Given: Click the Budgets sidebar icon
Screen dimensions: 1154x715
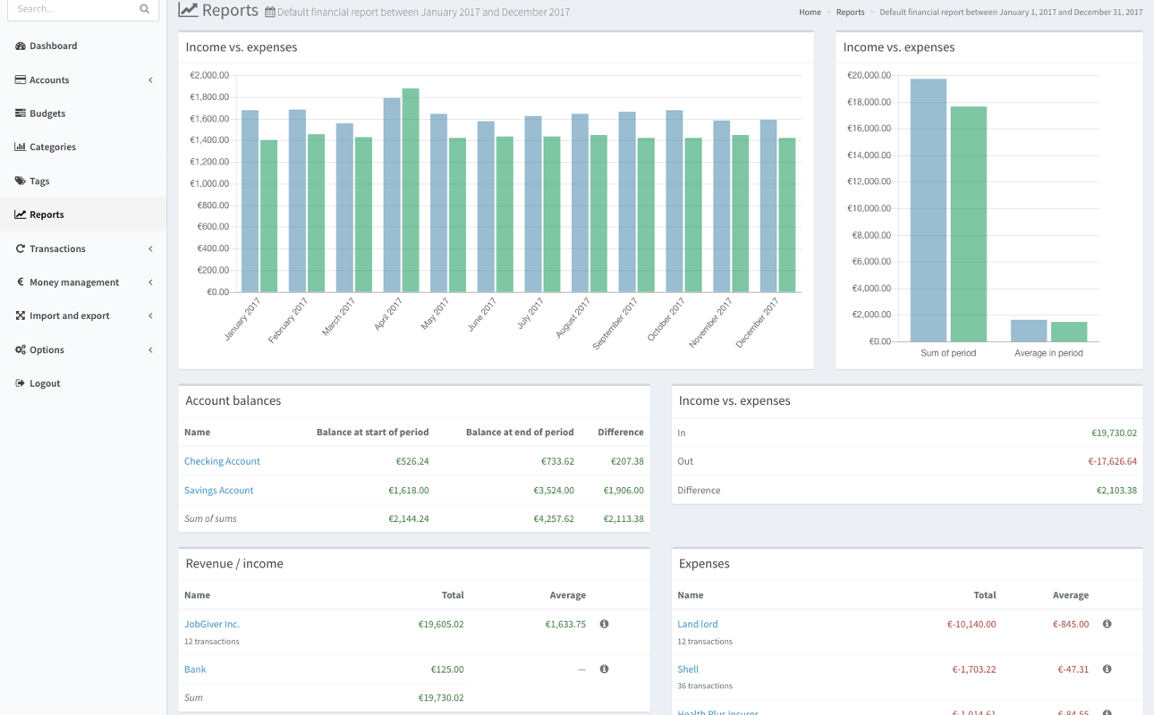Looking at the screenshot, I should 20,114.
